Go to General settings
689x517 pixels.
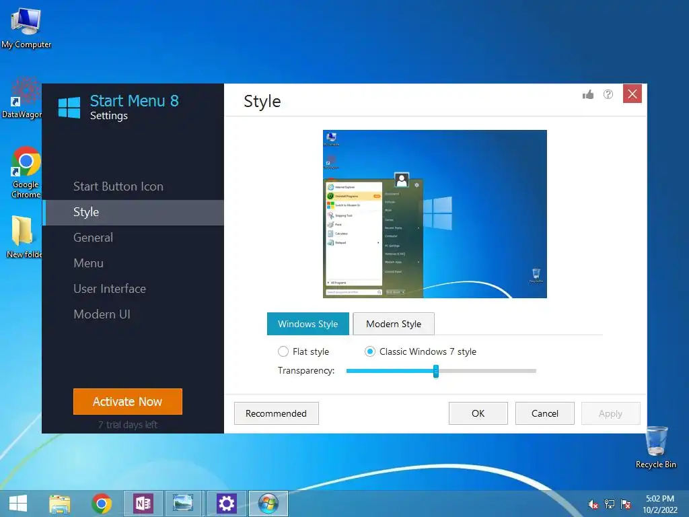[93, 238]
